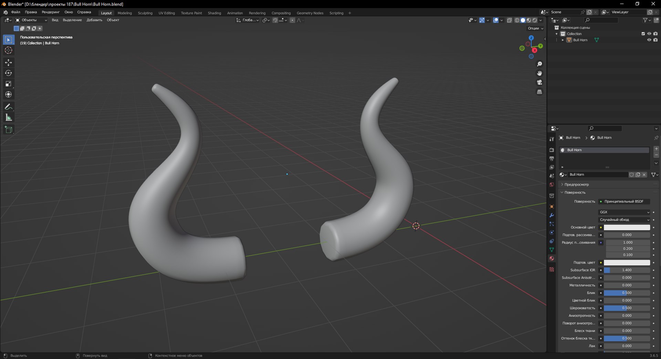Click the Опции button
661x359 pixels.
(535, 28)
